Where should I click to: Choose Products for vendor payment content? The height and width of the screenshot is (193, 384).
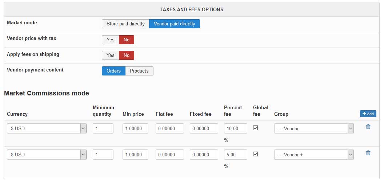[x=139, y=71]
